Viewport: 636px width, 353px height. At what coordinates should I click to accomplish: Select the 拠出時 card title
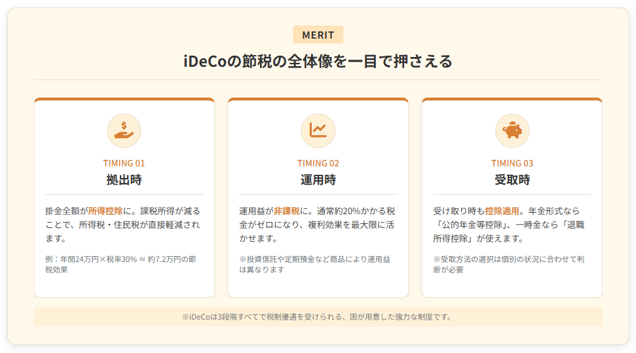[x=124, y=179]
